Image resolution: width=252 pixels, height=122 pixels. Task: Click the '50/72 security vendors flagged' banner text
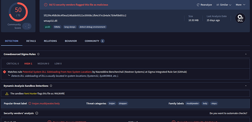click(x=78, y=5)
